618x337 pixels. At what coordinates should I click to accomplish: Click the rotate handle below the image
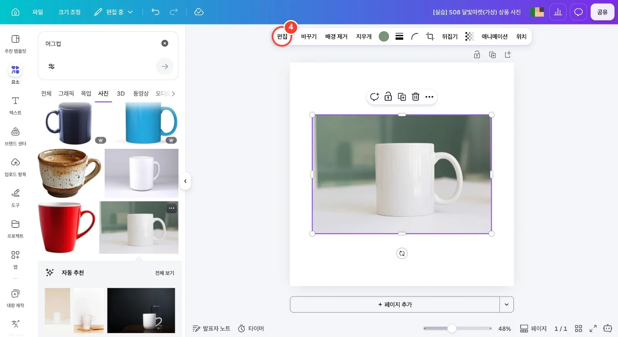click(402, 253)
